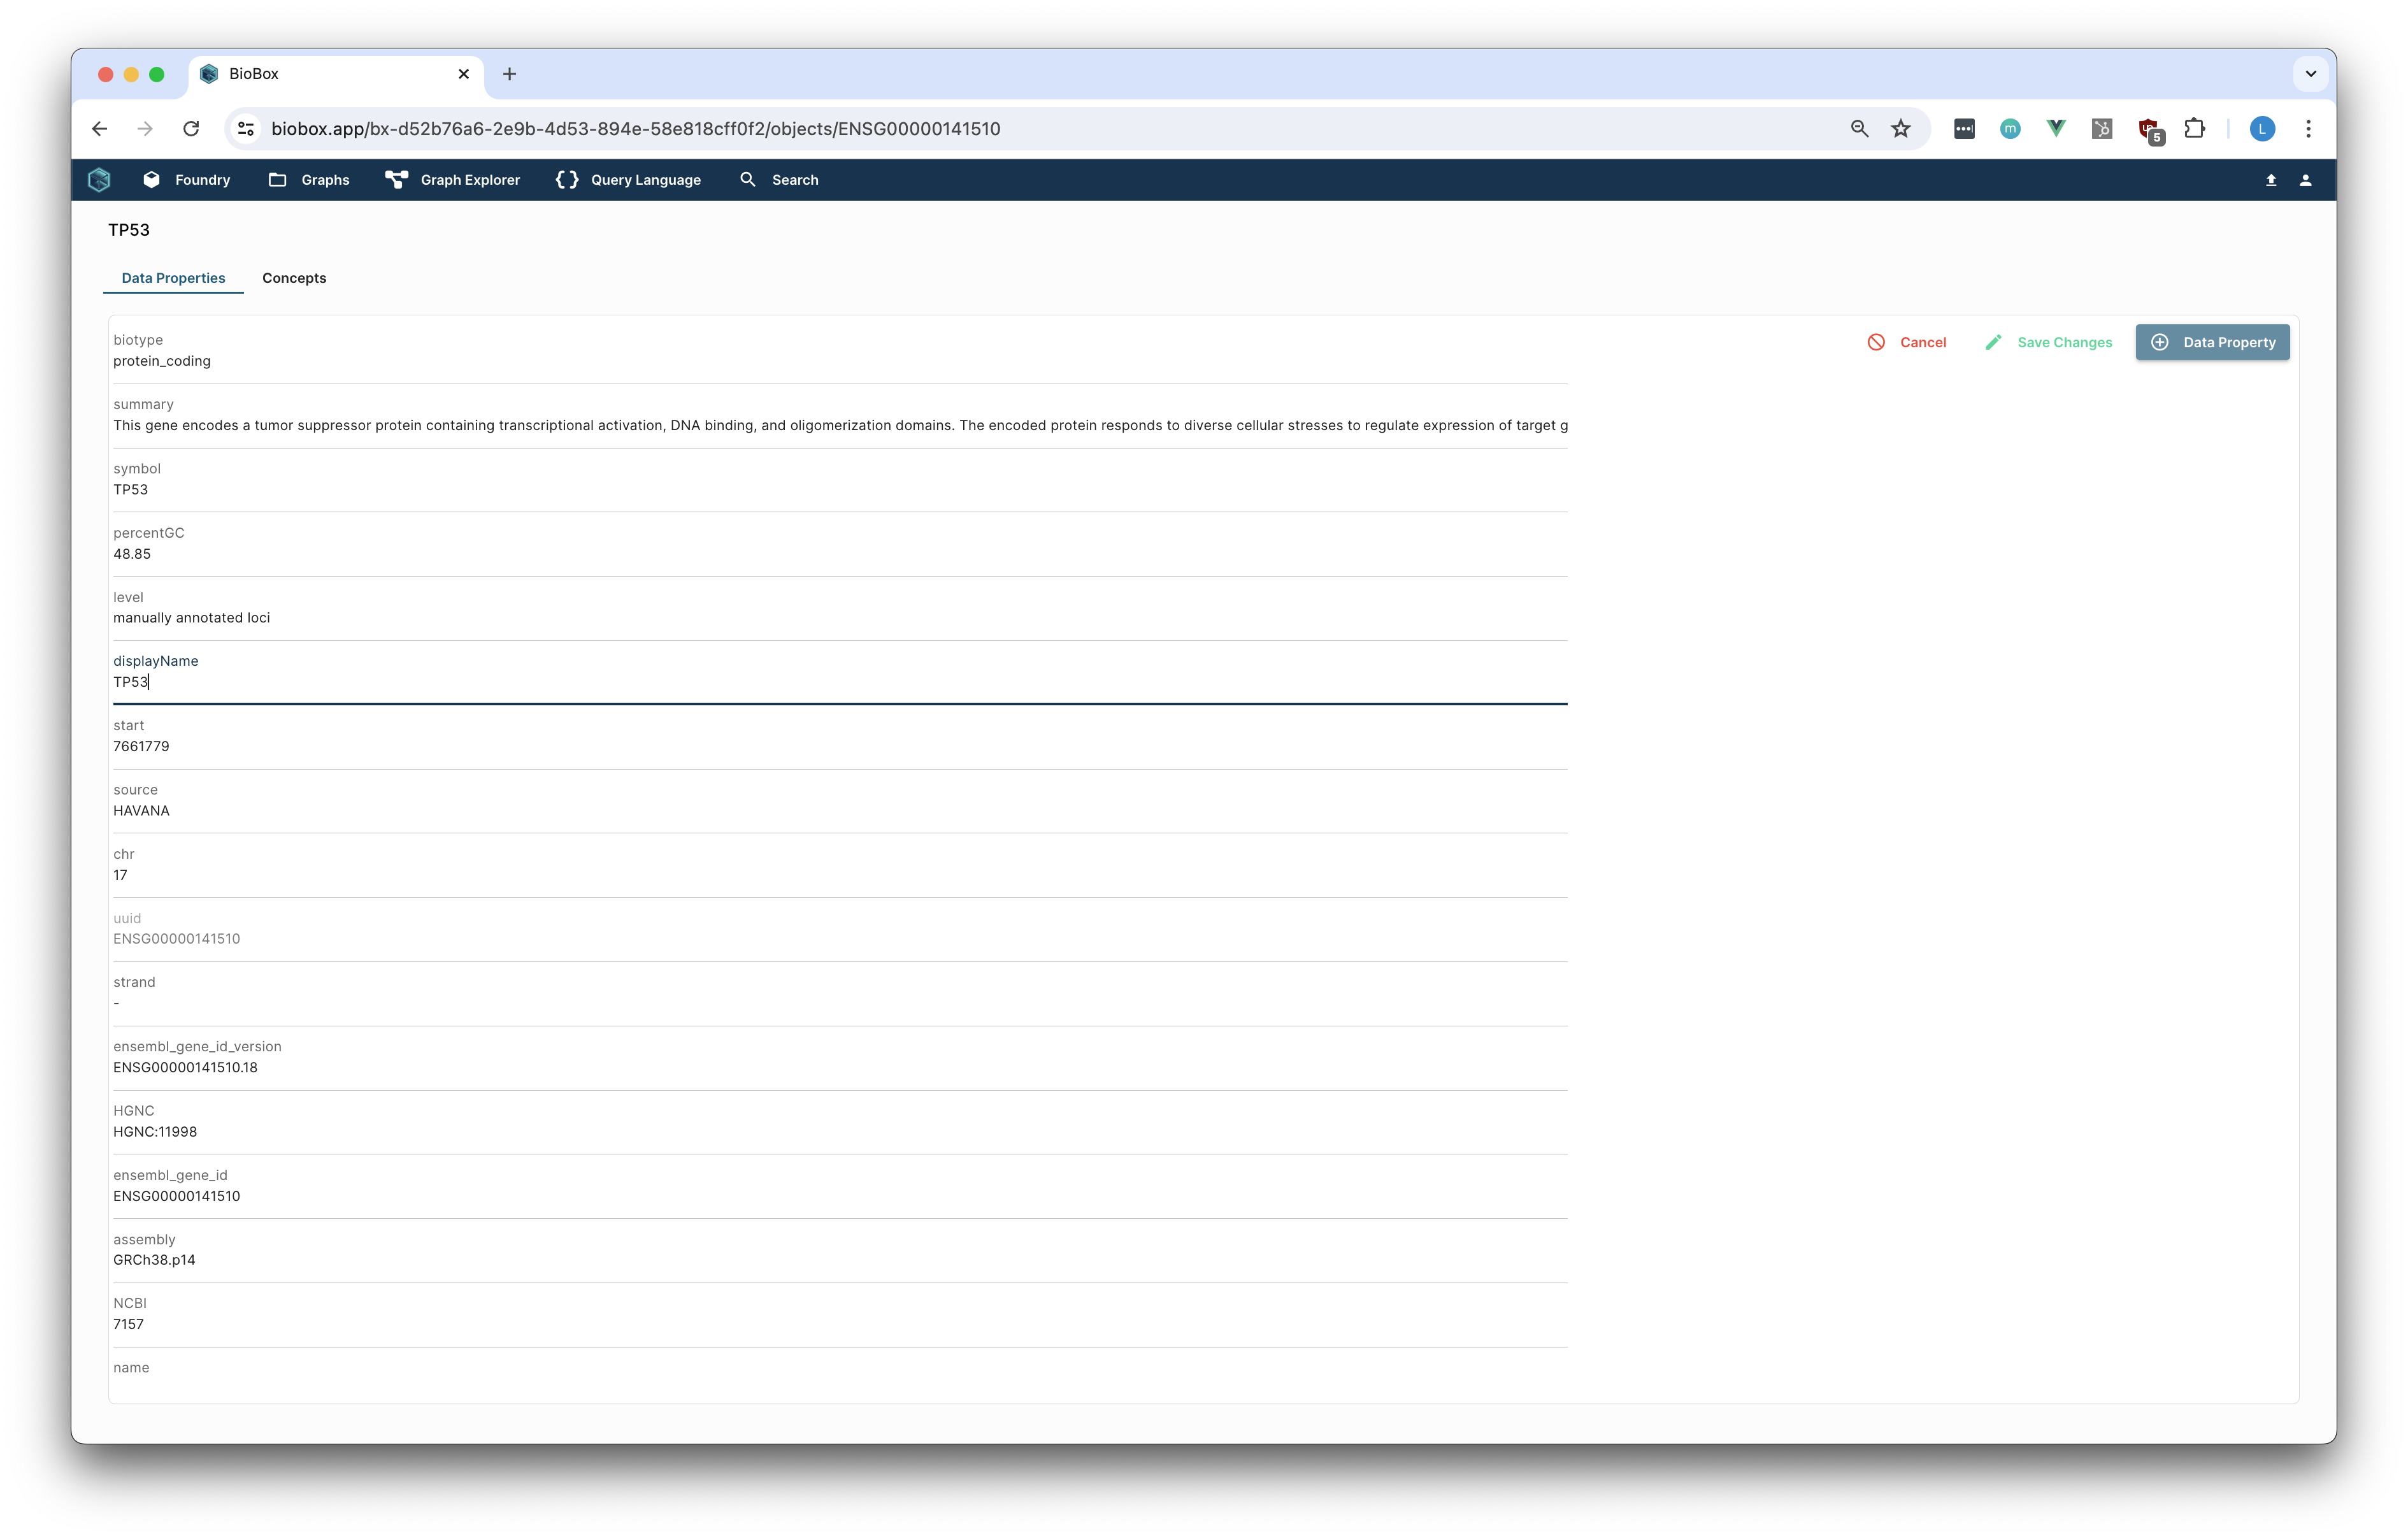The image size is (2408, 1538).
Task: Expand the tab search dropdown chevron
Action: coord(2310,74)
